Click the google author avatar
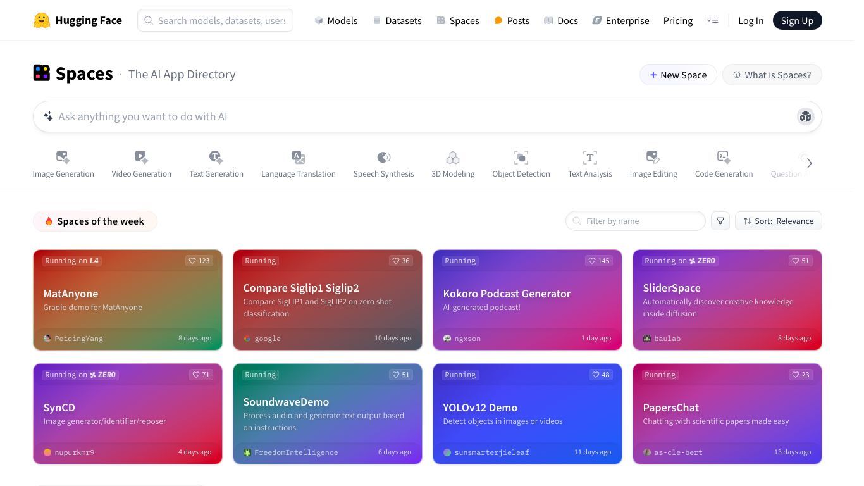The height and width of the screenshot is (486, 864). [247, 339]
